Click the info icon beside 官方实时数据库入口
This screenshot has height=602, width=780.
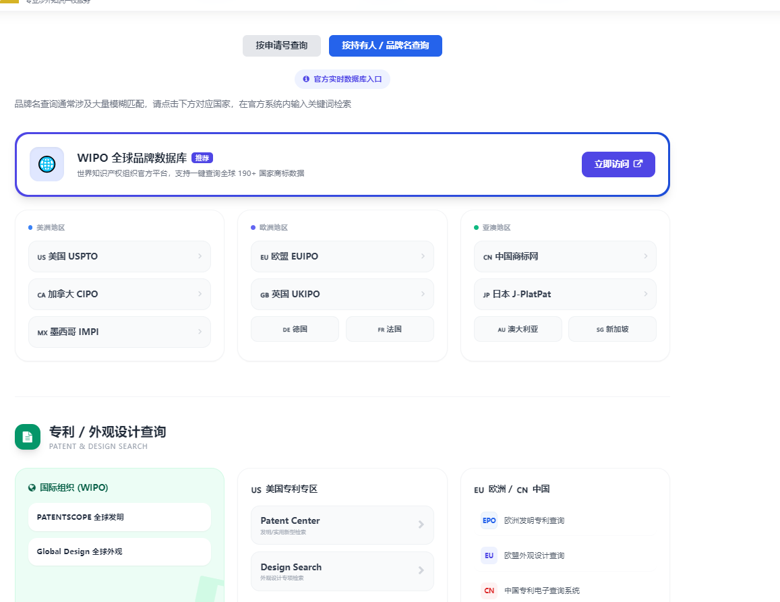(306, 79)
